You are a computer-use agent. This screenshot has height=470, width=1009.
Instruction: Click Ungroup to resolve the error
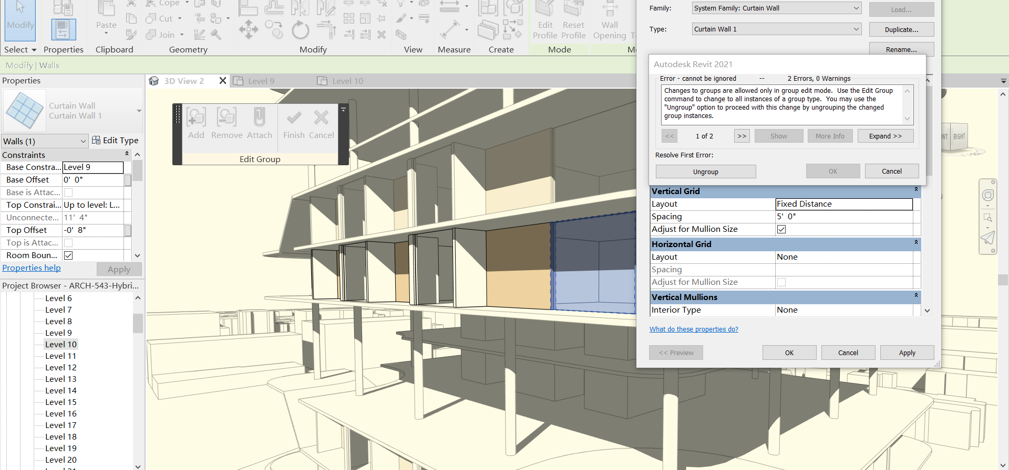(706, 172)
